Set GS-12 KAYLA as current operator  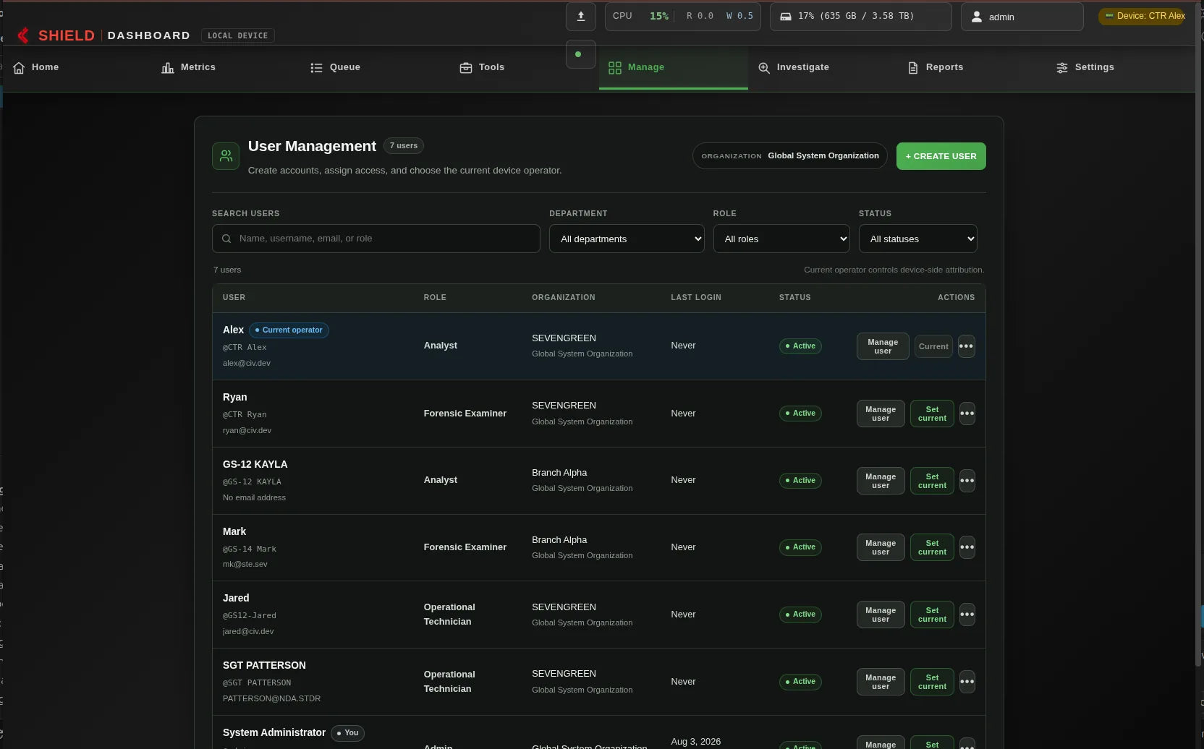click(932, 481)
